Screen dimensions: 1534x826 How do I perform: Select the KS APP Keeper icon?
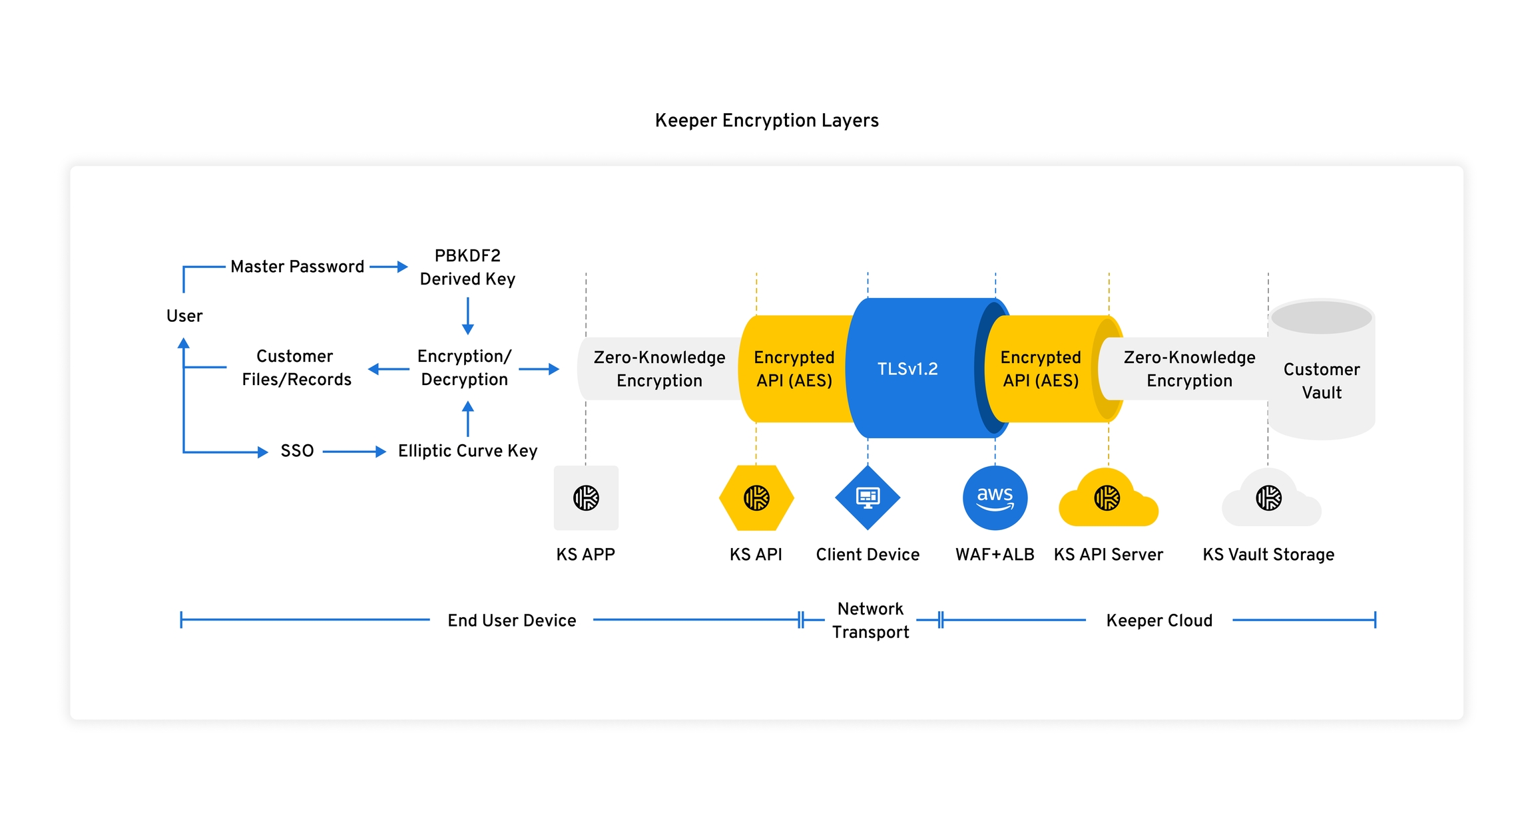(586, 497)
